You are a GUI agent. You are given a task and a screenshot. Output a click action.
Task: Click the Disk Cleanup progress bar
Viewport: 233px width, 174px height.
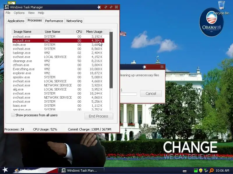128,94
